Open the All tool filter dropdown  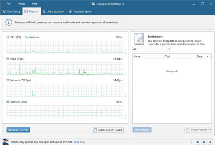point(152,49)
